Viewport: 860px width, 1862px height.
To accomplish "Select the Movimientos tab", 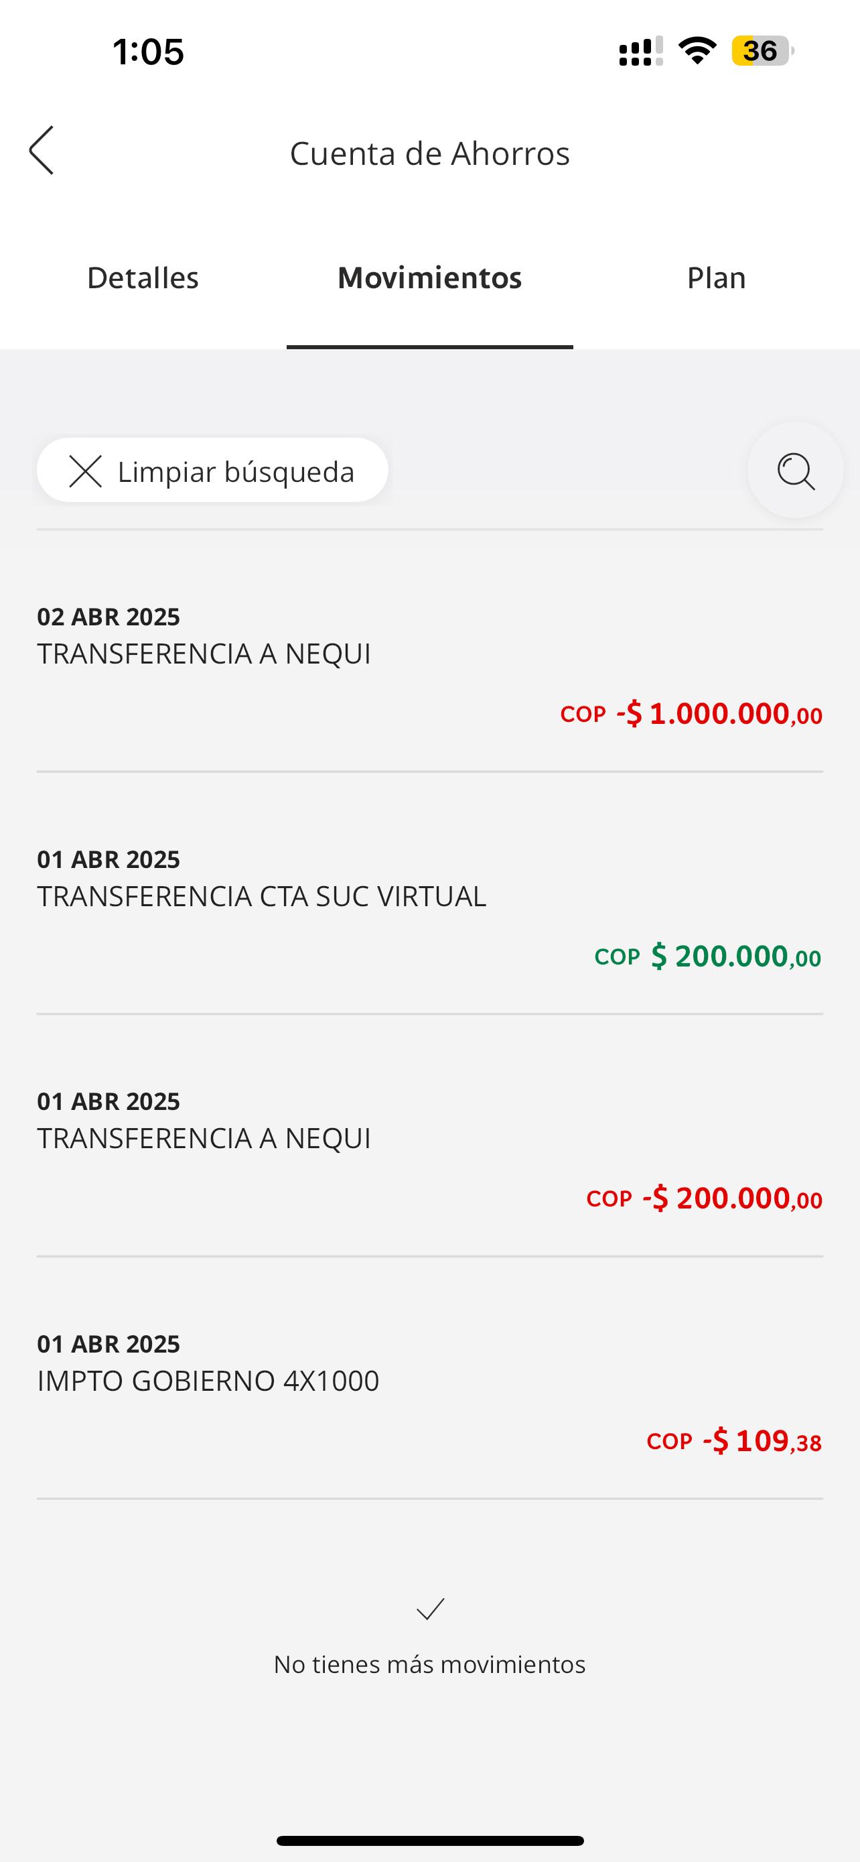I will tap(429, 278).
